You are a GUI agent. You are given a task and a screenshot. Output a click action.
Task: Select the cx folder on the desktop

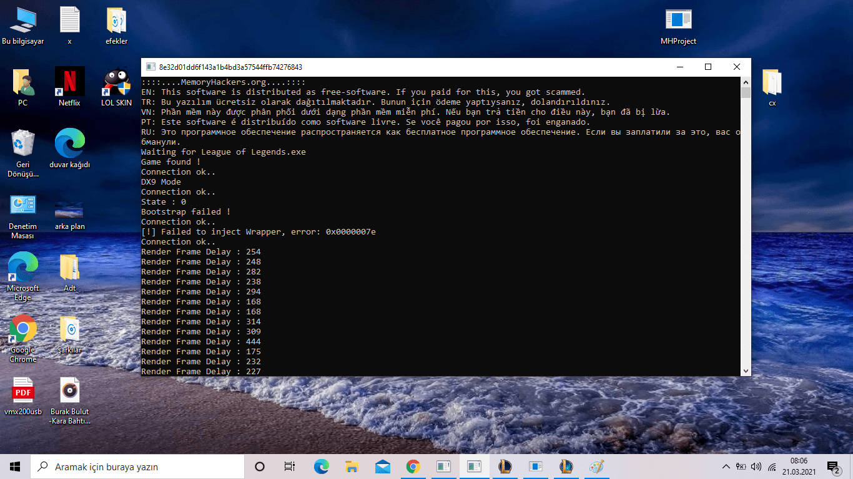[772, 87]
